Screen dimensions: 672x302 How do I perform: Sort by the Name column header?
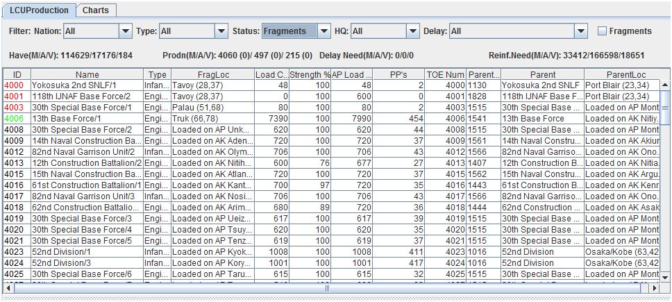click(87, 74)
